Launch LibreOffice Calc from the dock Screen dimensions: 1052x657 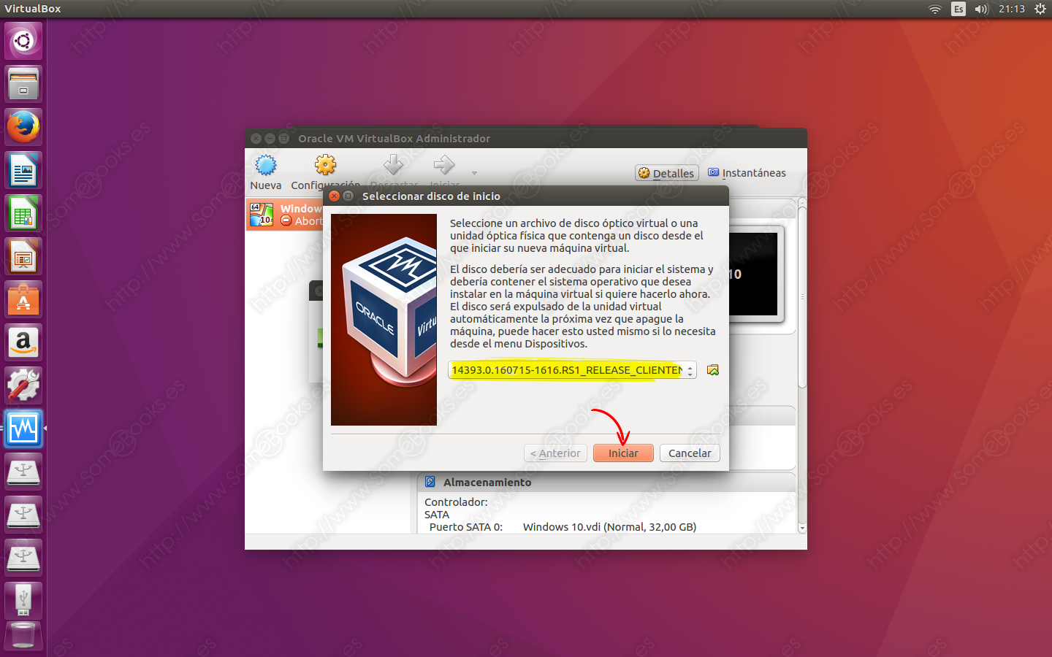tap(23, 214)
